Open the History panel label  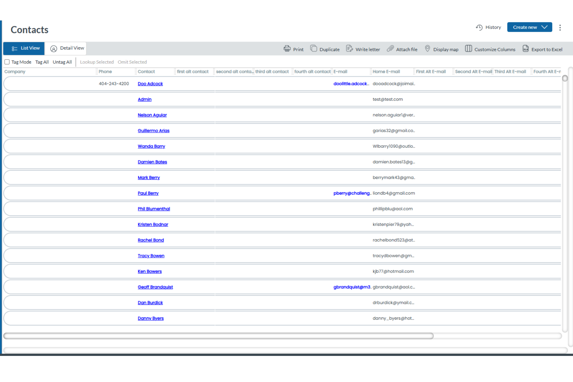click(x=493, y=27)
